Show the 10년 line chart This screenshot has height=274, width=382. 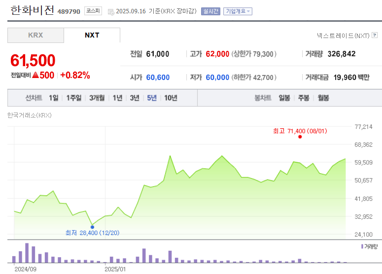tap(171, 98)
